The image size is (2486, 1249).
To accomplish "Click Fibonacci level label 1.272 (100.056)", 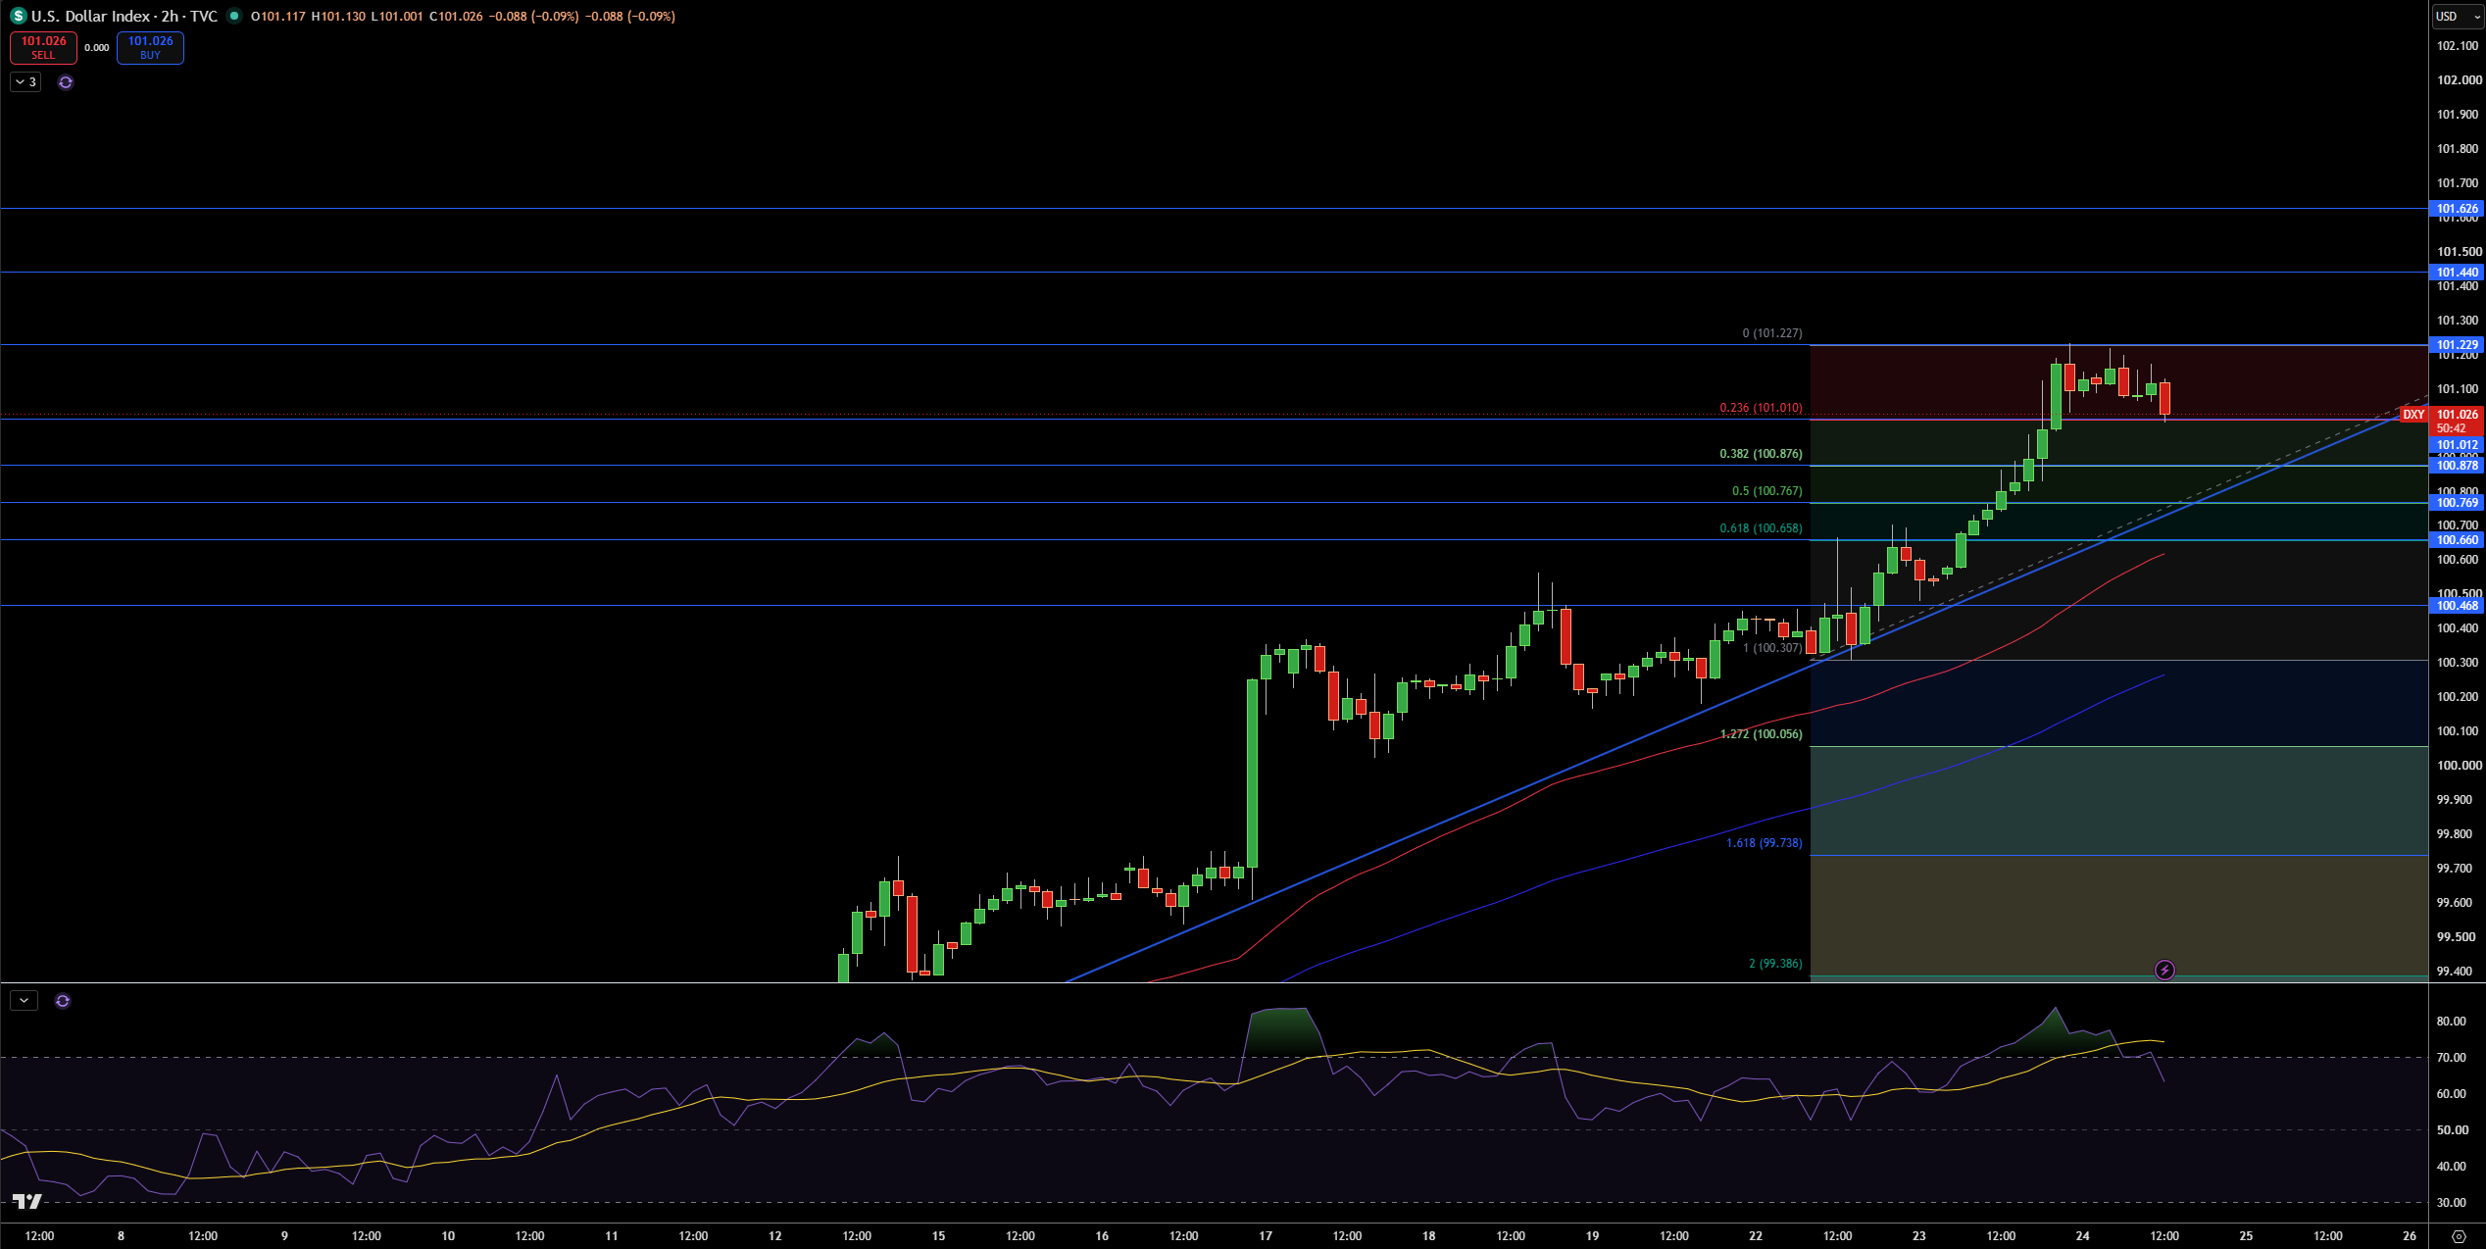I will (1761, 734).
